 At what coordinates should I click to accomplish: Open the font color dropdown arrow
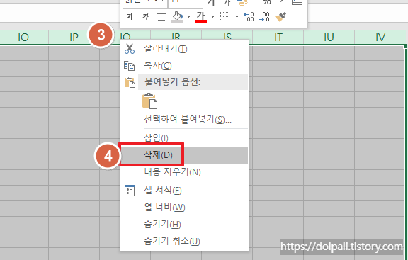(212, 17)
